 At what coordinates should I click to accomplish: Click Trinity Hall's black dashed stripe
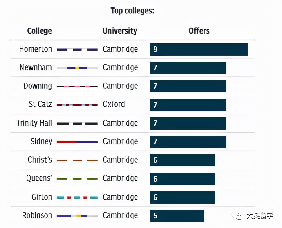coord(77,123)
